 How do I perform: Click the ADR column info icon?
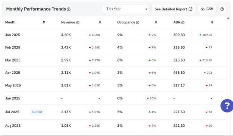tap(183, 23)
